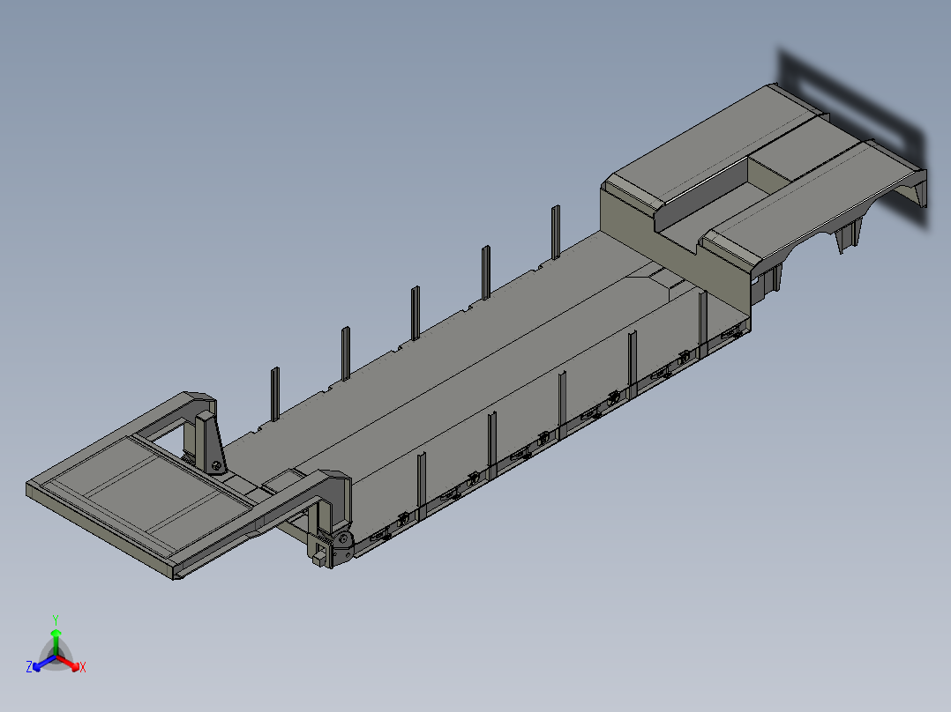Select the first far-side stake post nearest ramp
Image resolution: width=951 pixels, height=712 pixels.
(x=274, y=393)
